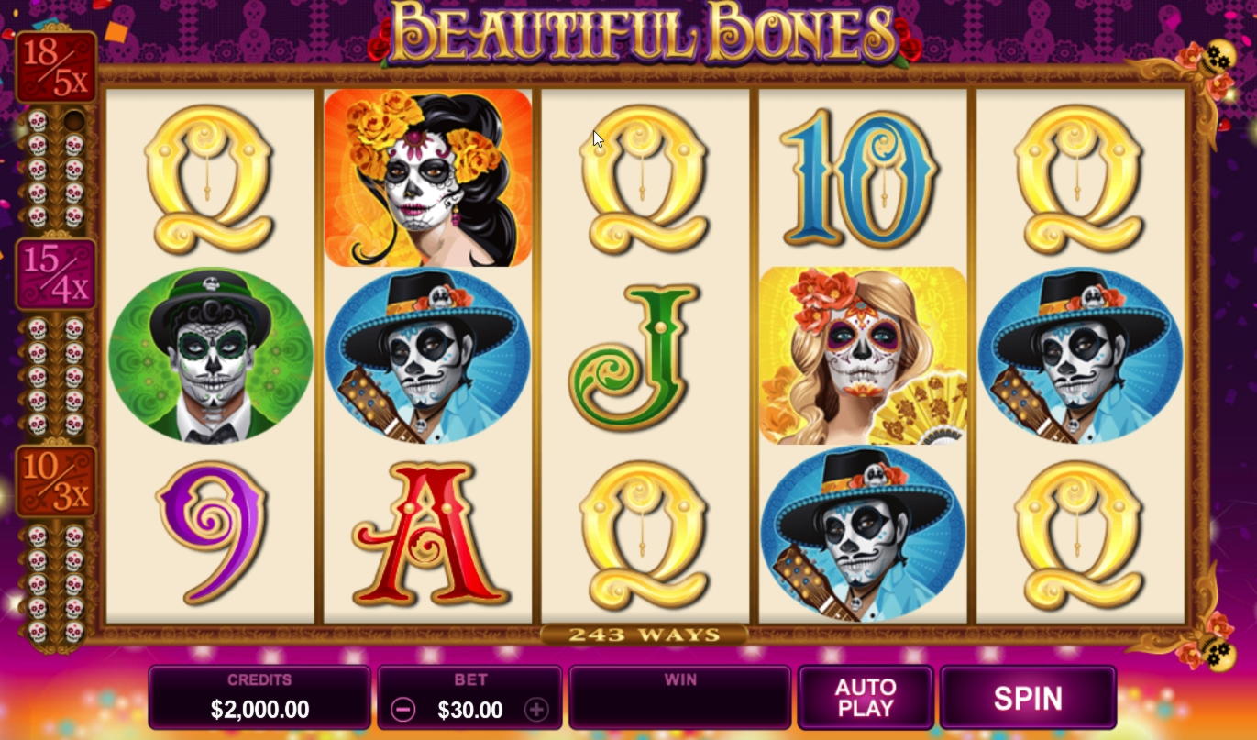Click the CREDITS balance display

pyautogui.click(x=259, y=698)
